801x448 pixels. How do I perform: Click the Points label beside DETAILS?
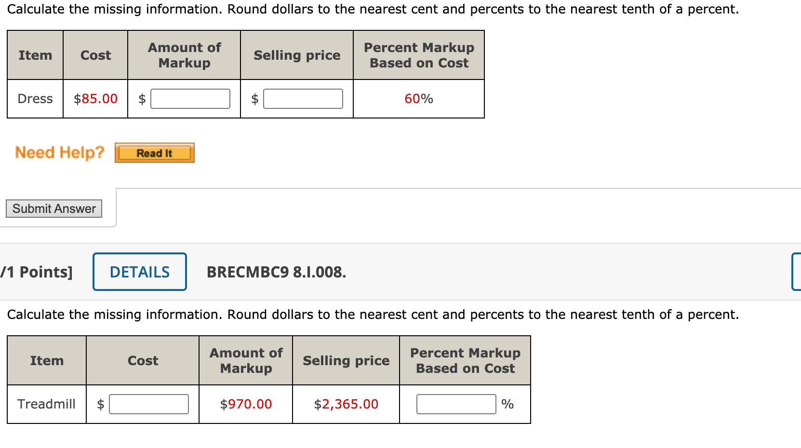point(37,272)
